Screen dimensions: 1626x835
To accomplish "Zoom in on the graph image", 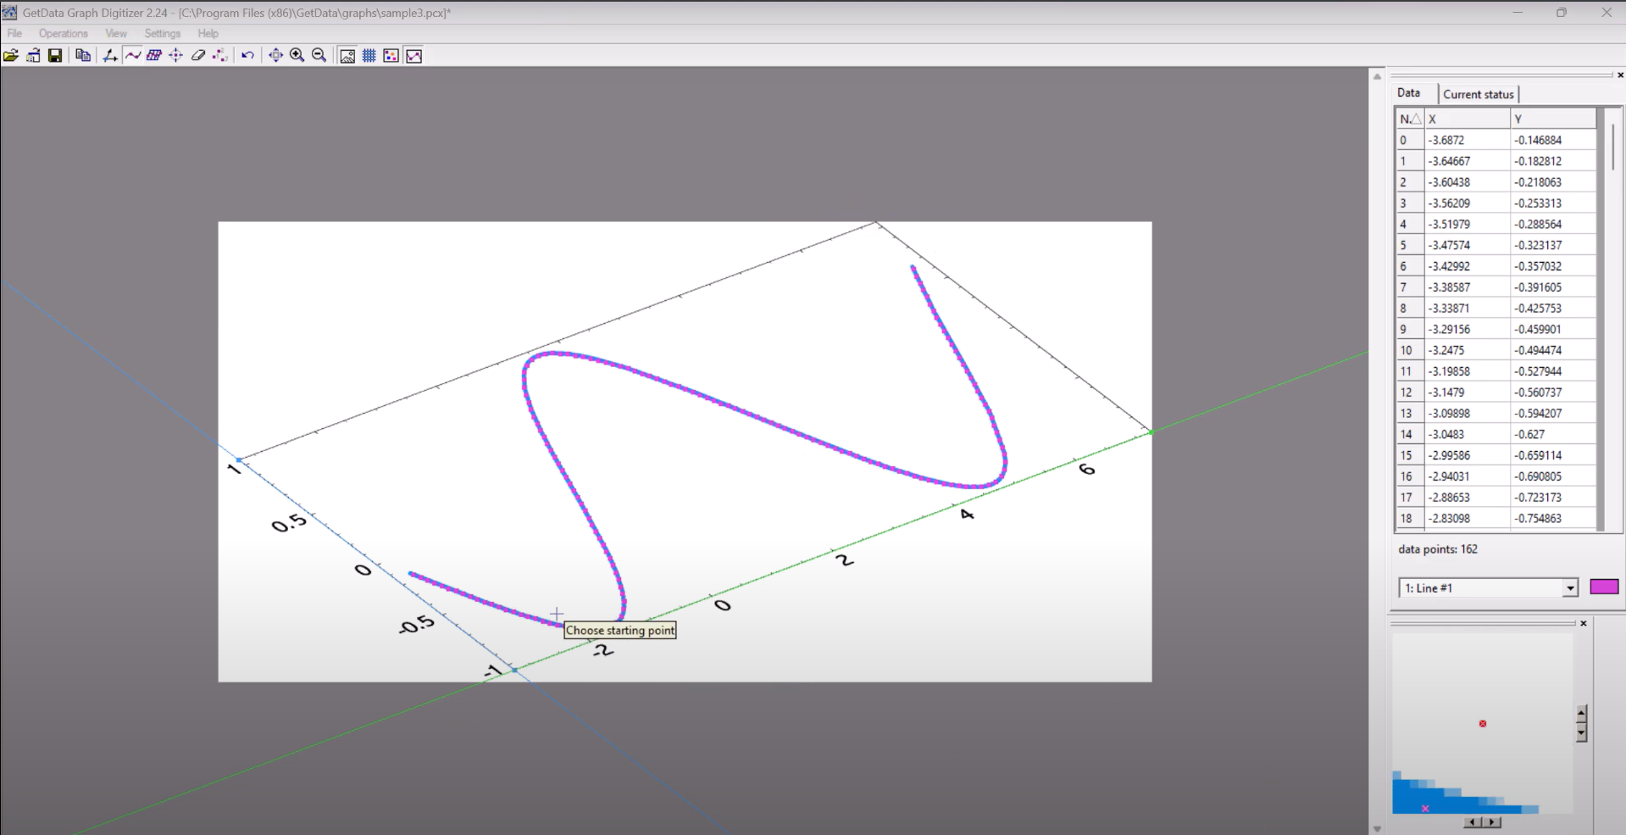I will [x=297, y=55].
